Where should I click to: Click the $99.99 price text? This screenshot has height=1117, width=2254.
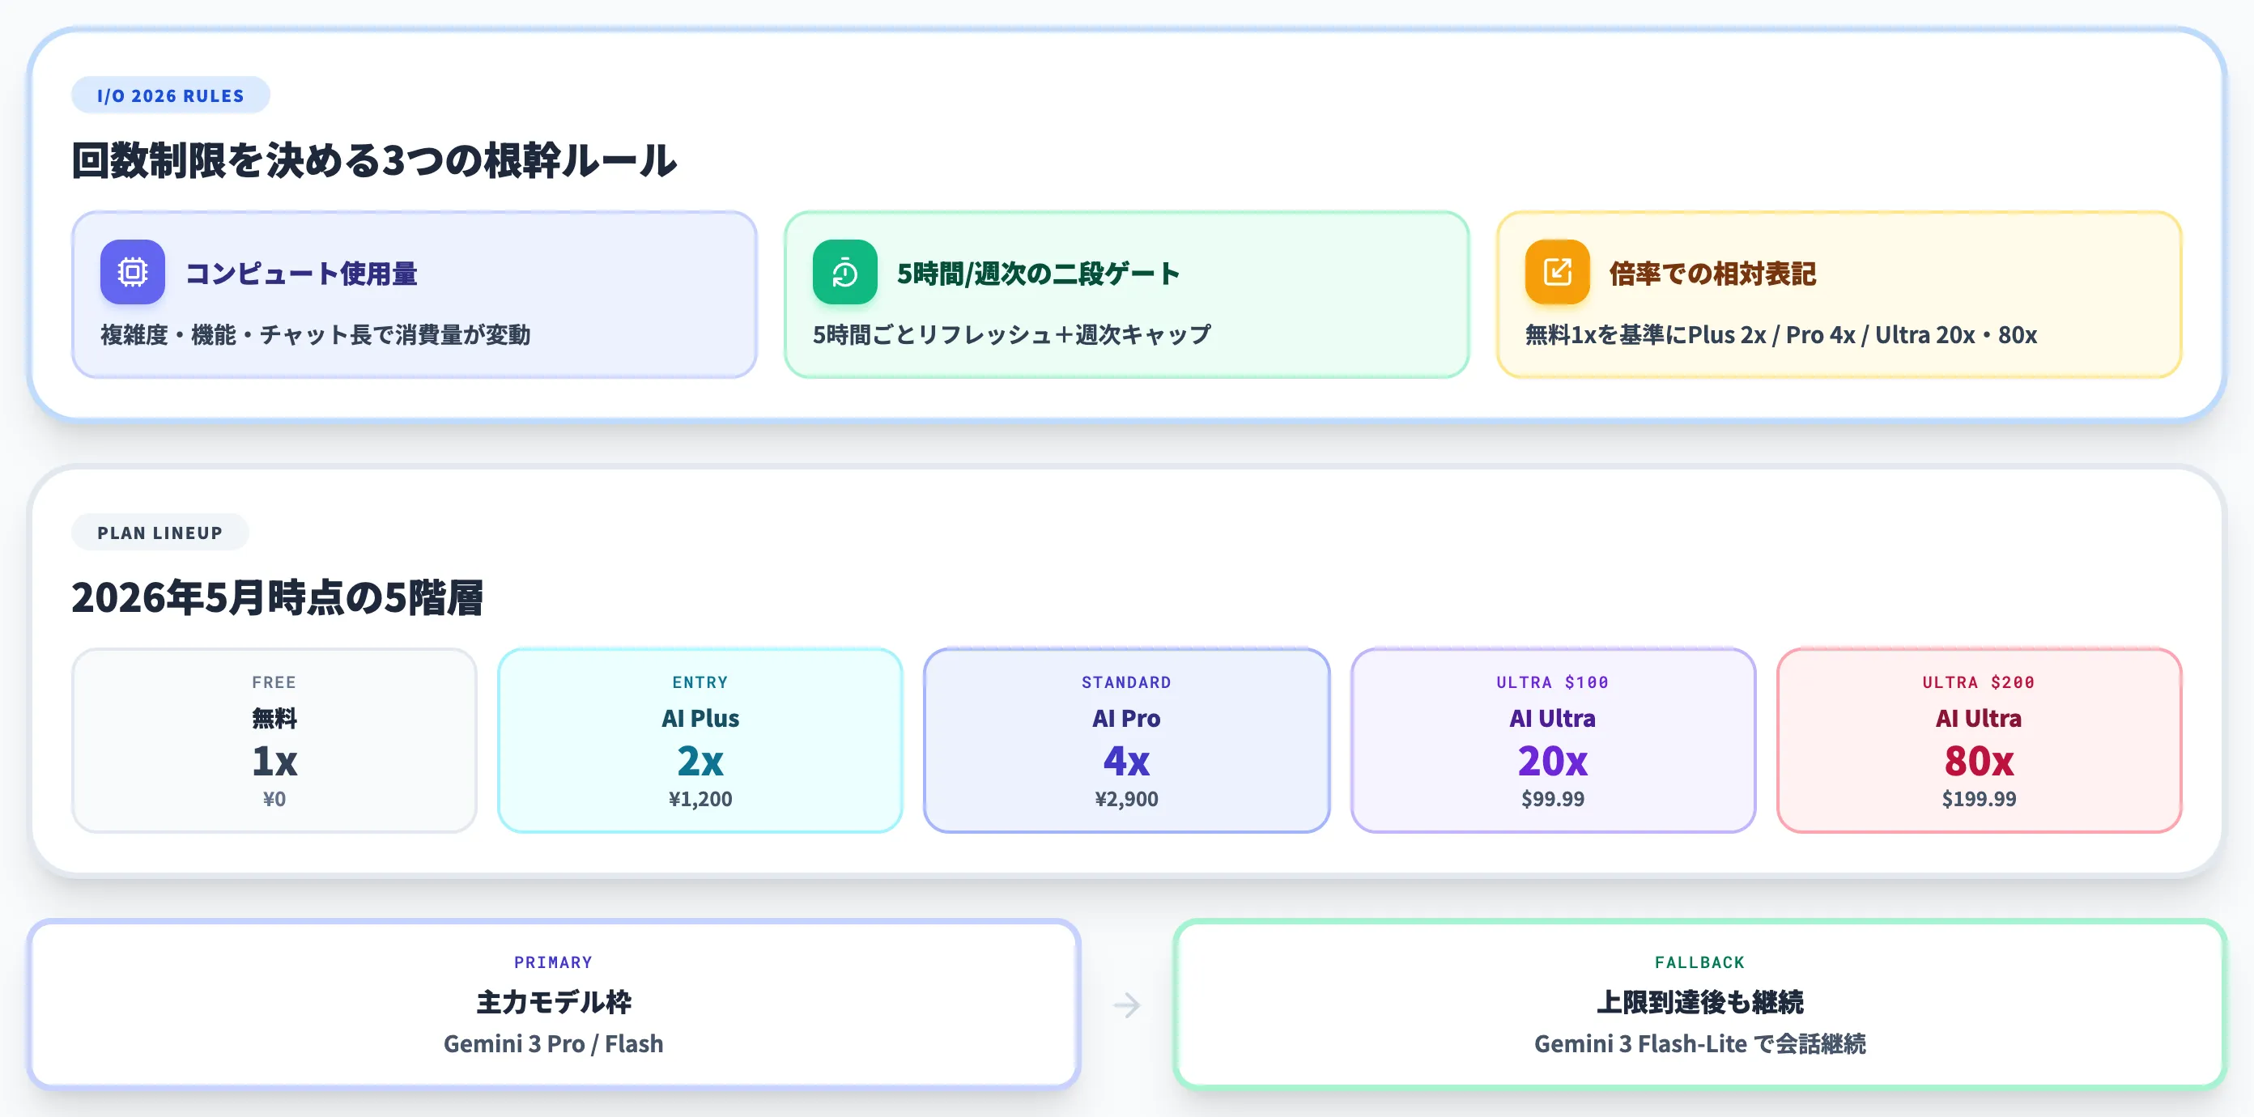coord(1552,799)
